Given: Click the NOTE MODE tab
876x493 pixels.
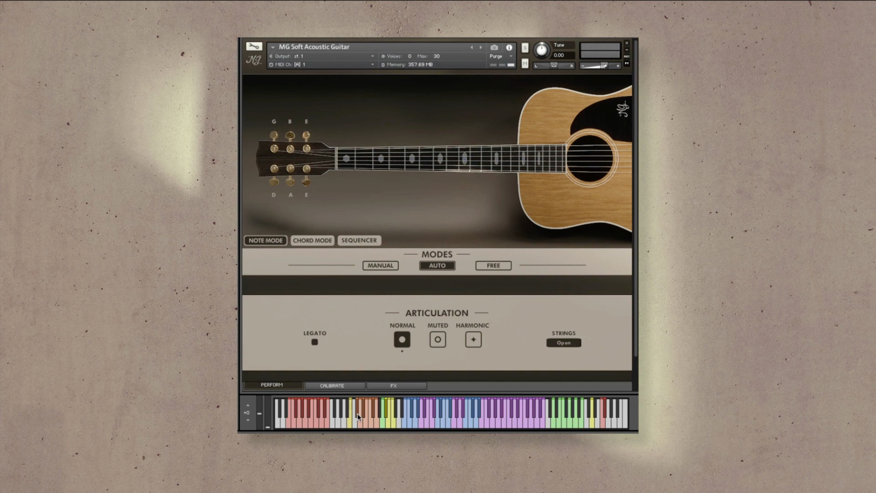Looking at the screenshot, I should tap(266, 240).
